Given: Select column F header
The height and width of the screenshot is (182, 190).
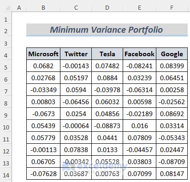Looking at the screenshot, I should pyautogui.click(x=172, y=8).
